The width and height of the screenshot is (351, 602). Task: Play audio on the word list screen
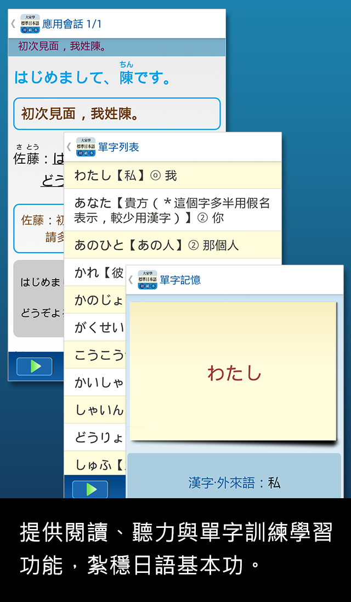pos(90,489)
